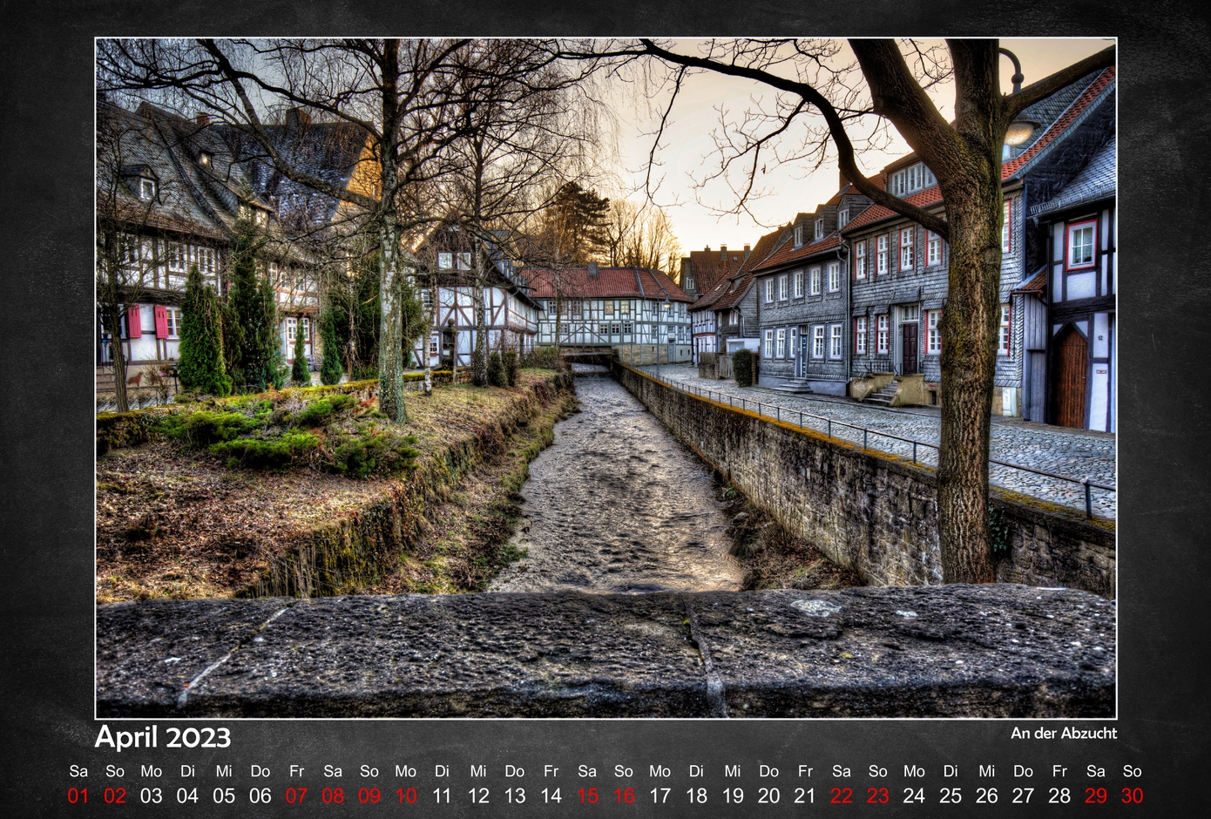Viewport: 1211px width, 819px height.
Task: Select red date 30 at row end
Action: coord(1132,795)
